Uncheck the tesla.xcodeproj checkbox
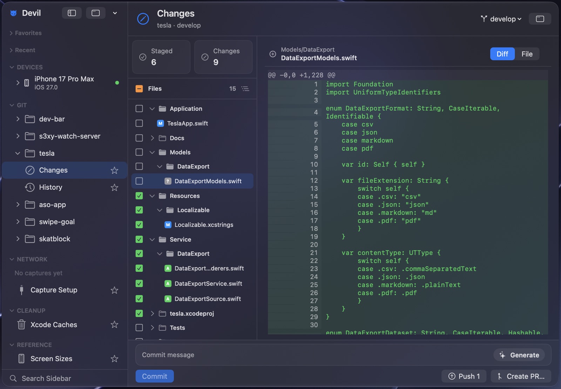This screenshot has height=389, width=561. 139,313
